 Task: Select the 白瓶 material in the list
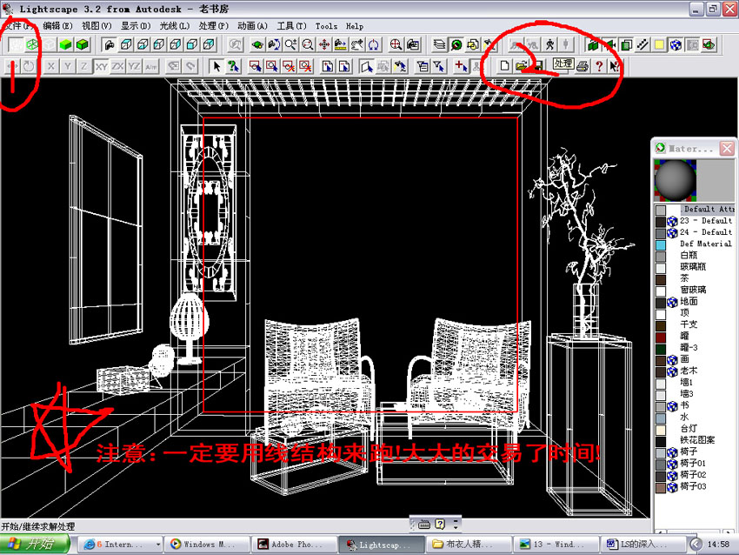click(689, 255)
